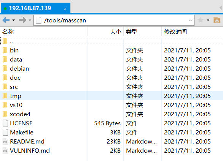Click the tab scroll left arrow

pos(221,8)
